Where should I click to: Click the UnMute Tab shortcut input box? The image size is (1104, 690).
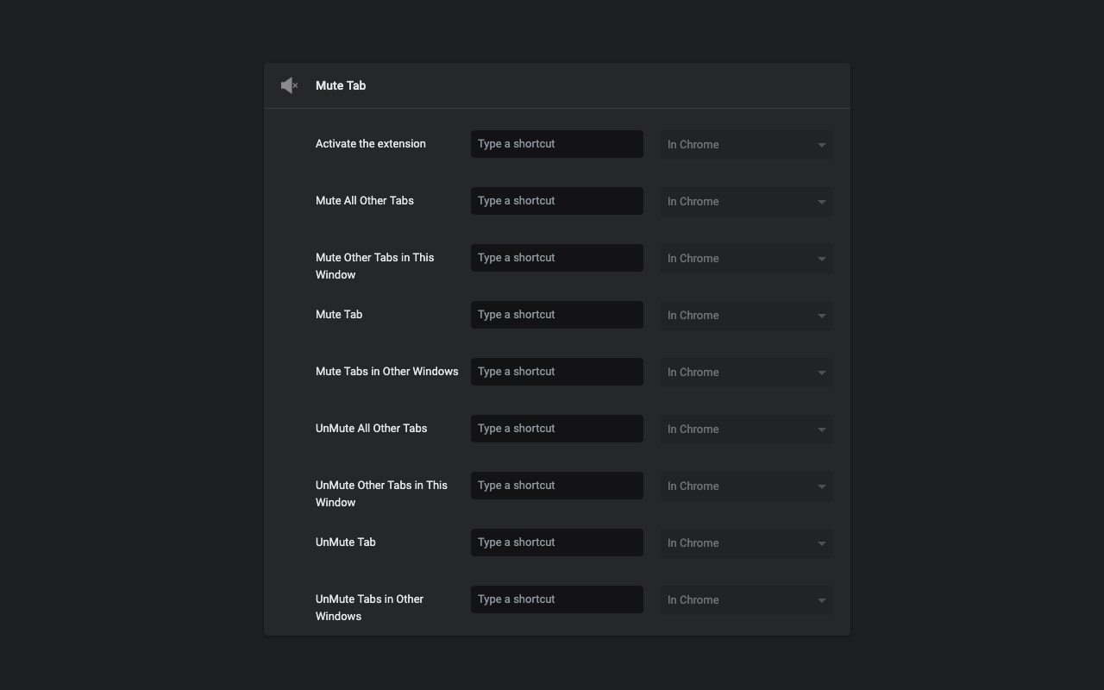point(556,543)
